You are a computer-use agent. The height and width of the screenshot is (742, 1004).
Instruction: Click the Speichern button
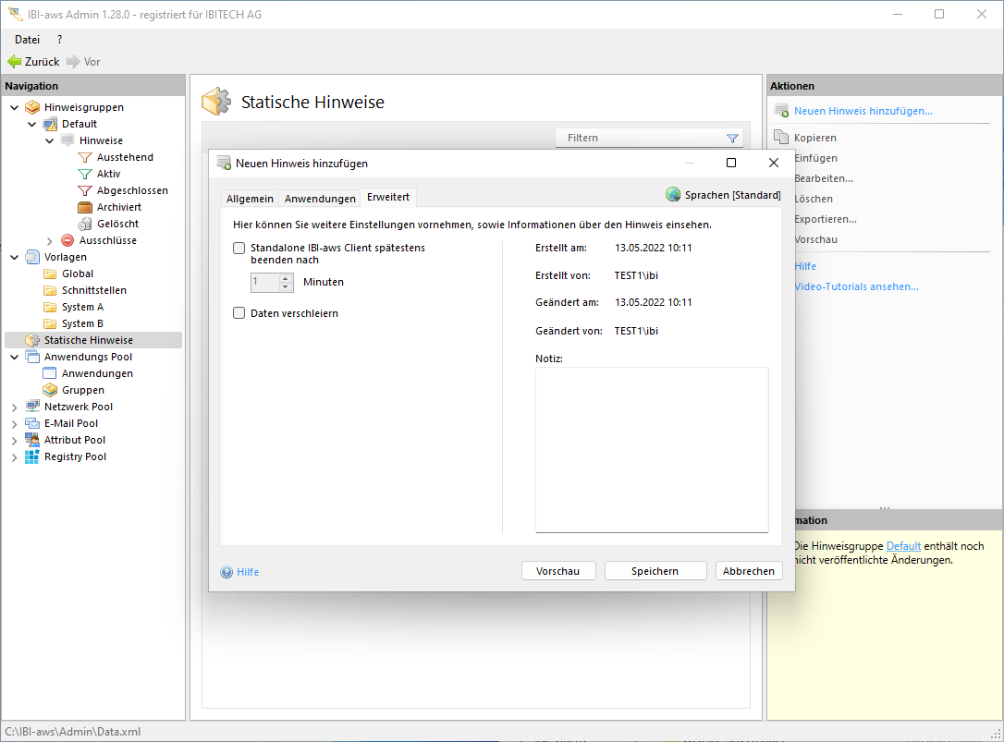click(x=655, y=571)
